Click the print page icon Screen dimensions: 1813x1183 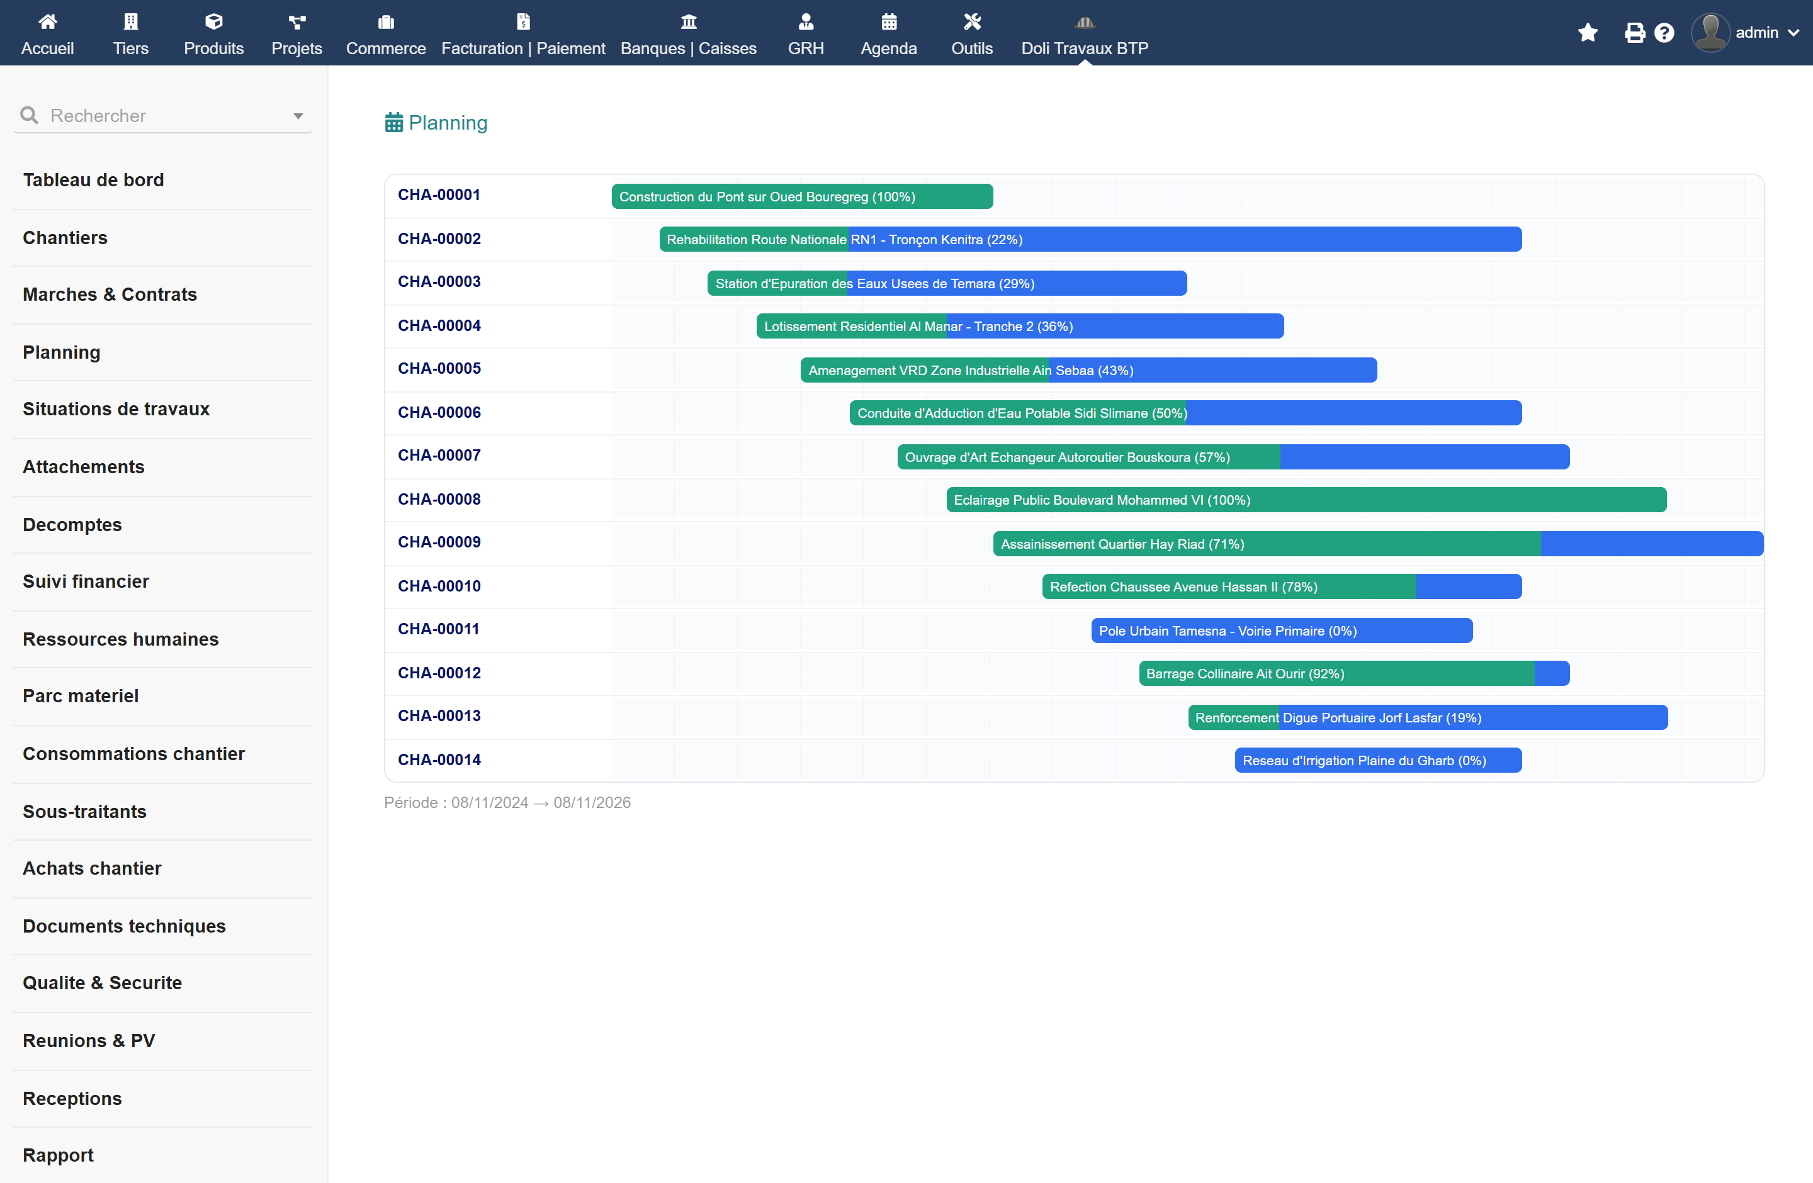[x=1634, y=33]
